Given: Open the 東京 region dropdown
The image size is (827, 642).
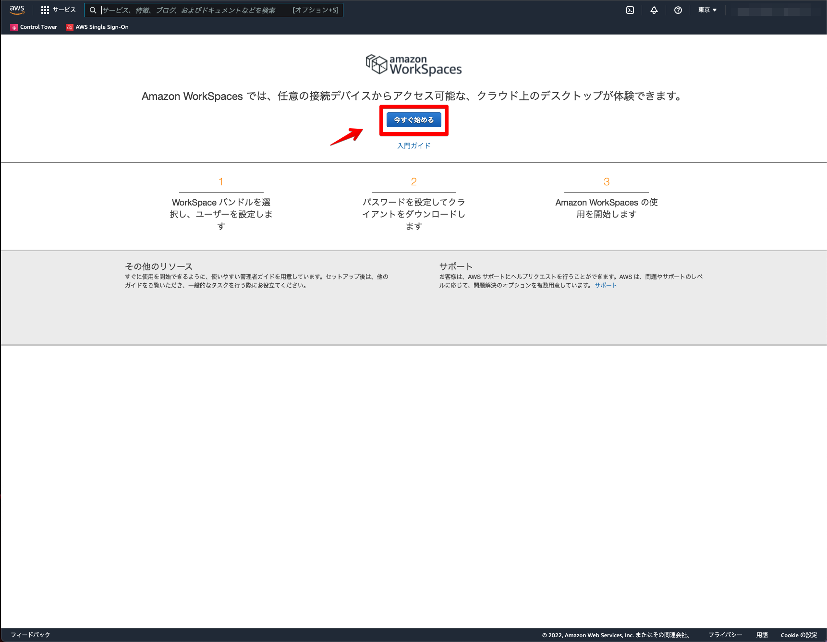Looking at the screenshot, I should coord(706,10).
